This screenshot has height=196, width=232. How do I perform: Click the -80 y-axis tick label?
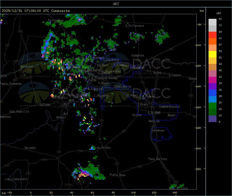[199, 24]
